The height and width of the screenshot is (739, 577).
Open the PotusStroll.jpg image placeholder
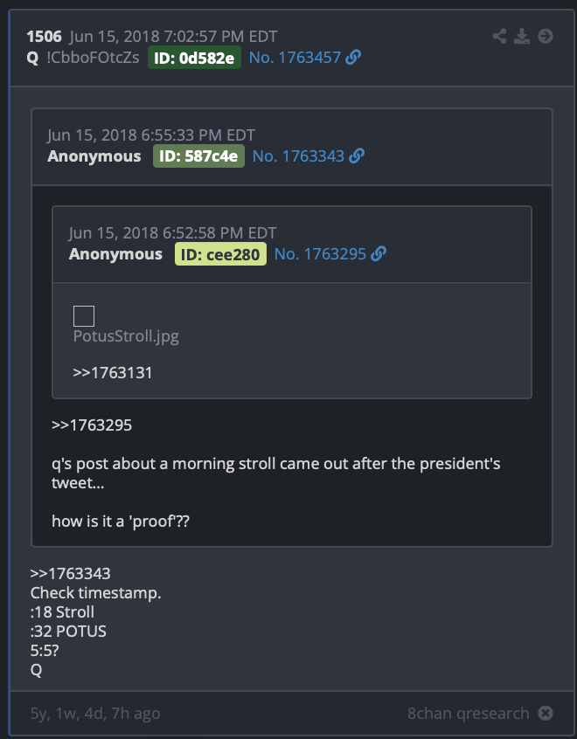[x=84, y=316]
